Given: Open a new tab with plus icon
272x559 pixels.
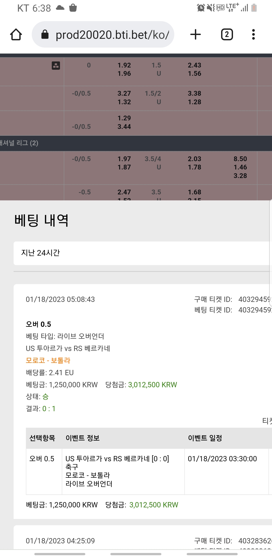Looking at the screenshot, I should coord(195,34).
